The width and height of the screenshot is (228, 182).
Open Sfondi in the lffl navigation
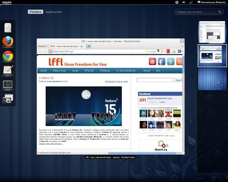pos(146,71)
